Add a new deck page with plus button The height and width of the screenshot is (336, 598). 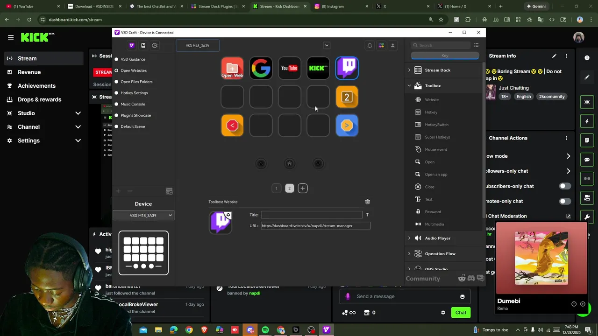coord(303,189)
